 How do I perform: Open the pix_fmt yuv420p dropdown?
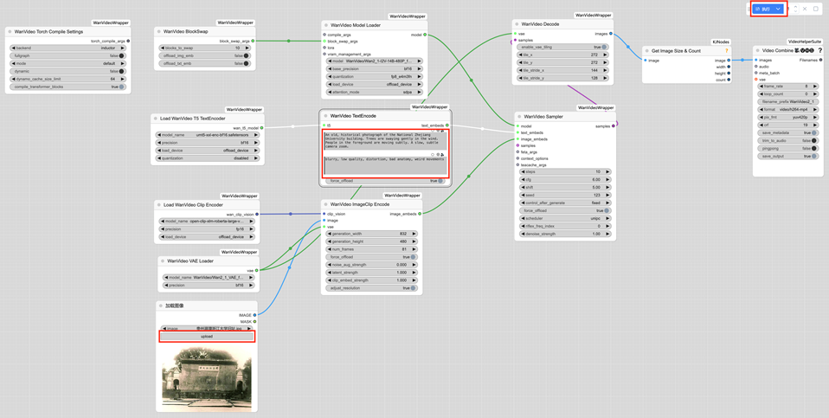pos(787,118)
